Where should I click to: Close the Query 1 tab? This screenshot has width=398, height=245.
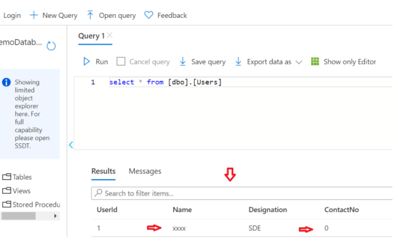click(110, 35)
